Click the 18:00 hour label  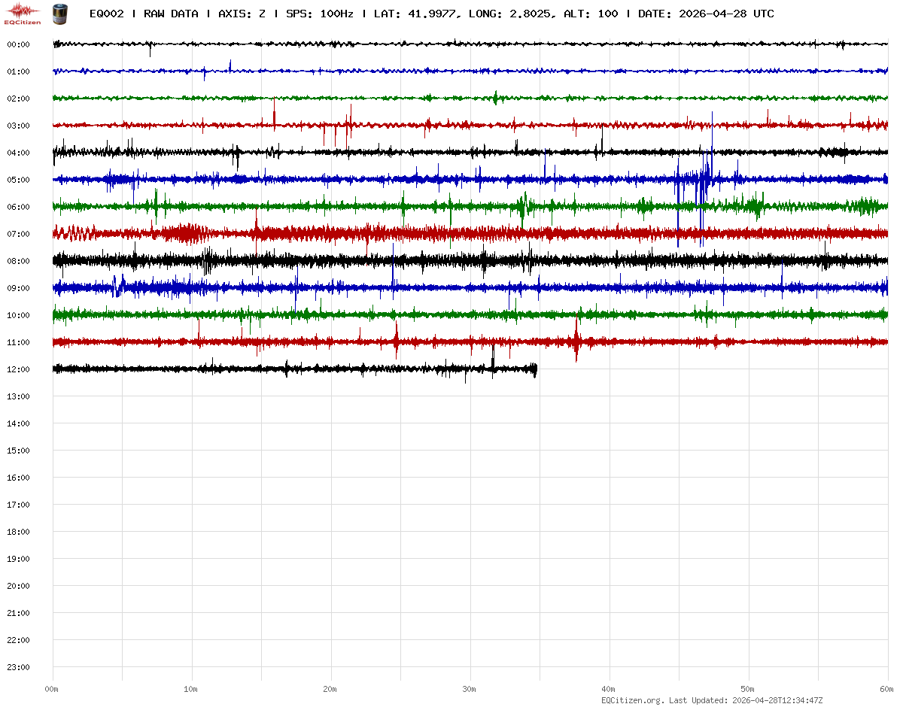[18, 532]
